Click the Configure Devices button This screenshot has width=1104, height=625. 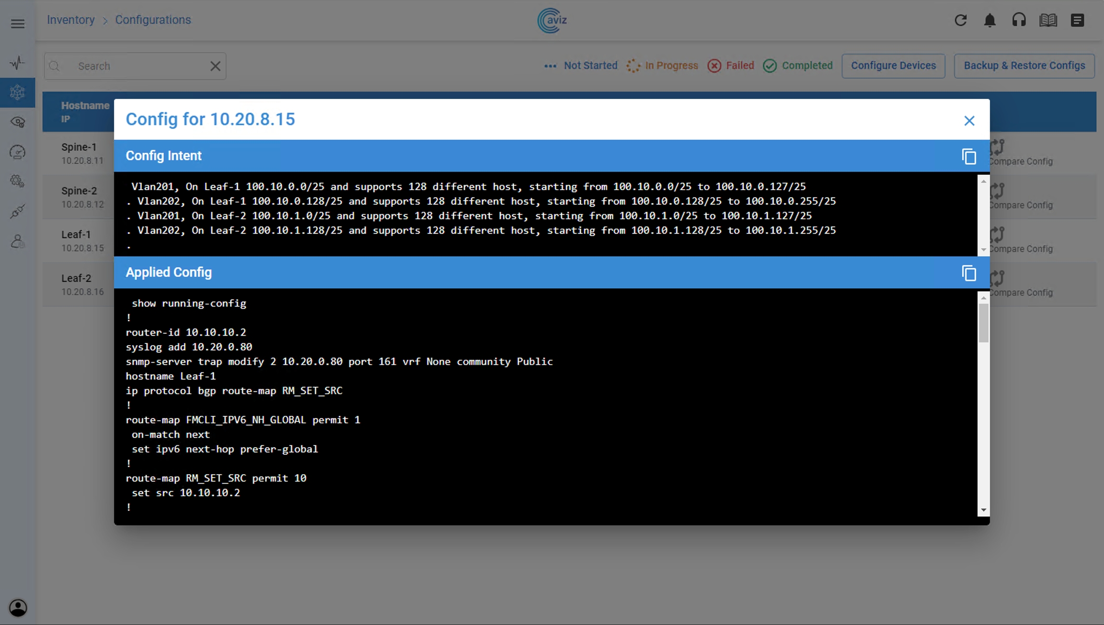(x=893, y=66)
